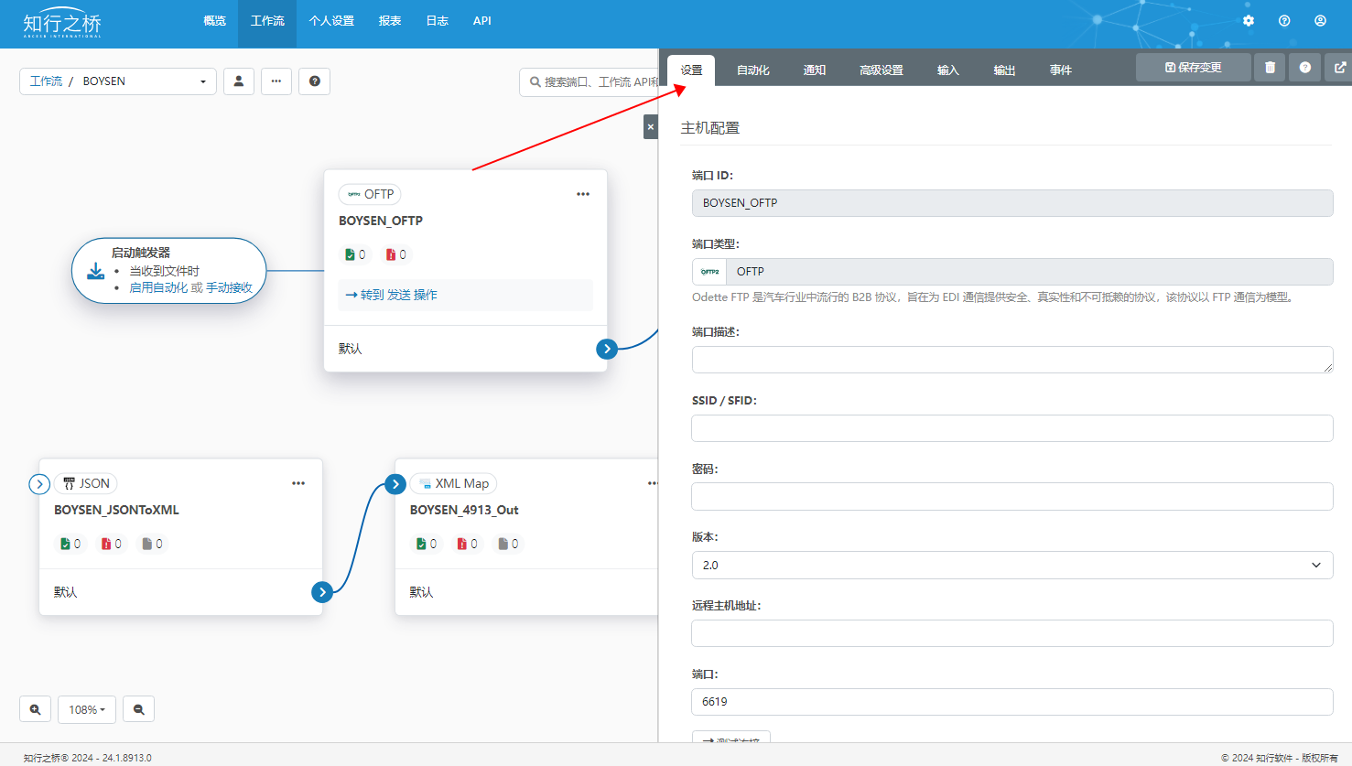Open BOYSEN_JSONToXML connector ellipsis menu
The height and width of the screenshot is (766, 1352).
[x=298, y=483]
